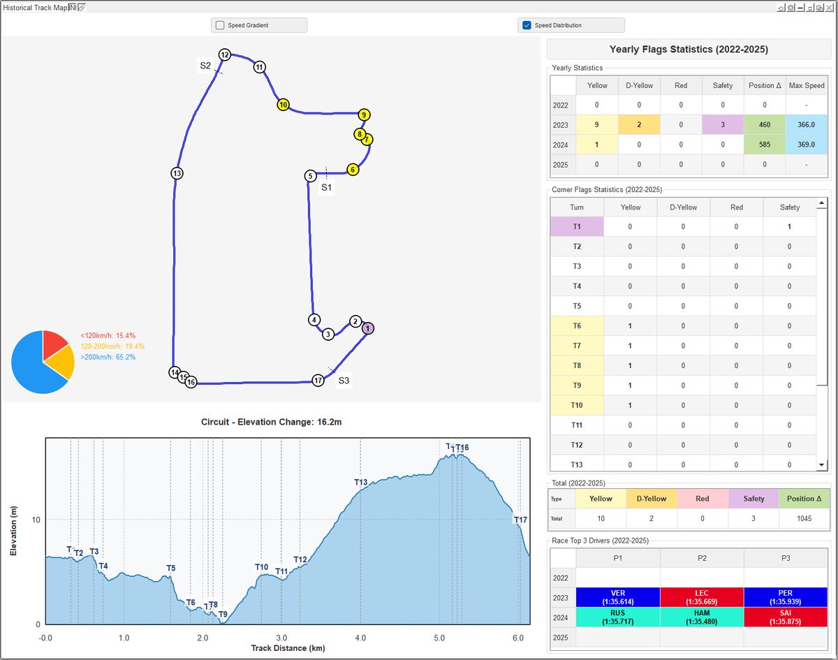Select turn 14 marker on track map
The height and width of the screenshot is (660, 838).
[x=175, y=373]
